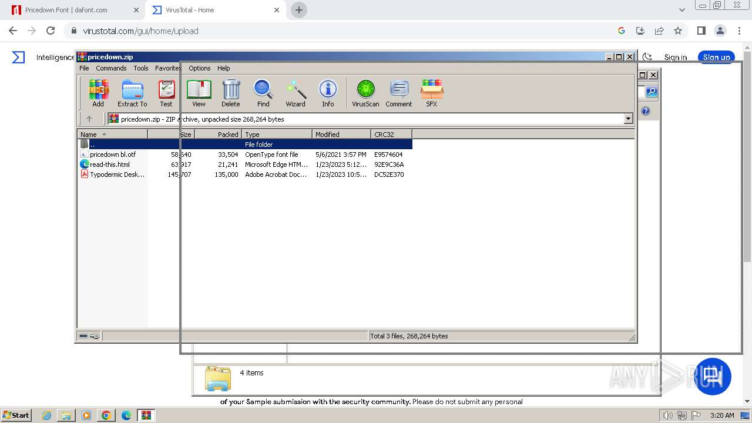
Task: Click the Google search icon in the address bar
Action: click(x=622, y=31)
